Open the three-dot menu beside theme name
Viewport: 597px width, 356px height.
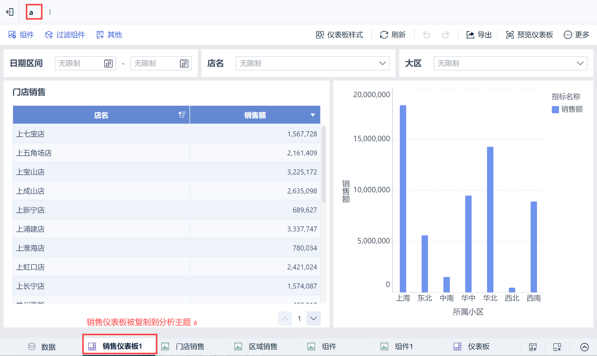pyautogui.click(x=50, y=12)
